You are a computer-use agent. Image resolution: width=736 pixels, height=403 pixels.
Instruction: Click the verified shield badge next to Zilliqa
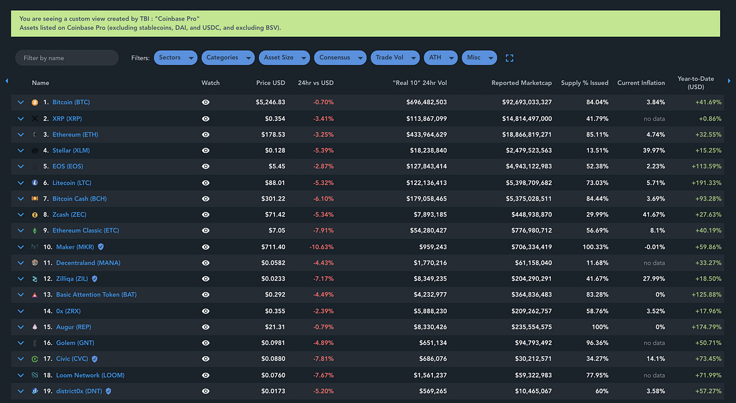point(95,279)
